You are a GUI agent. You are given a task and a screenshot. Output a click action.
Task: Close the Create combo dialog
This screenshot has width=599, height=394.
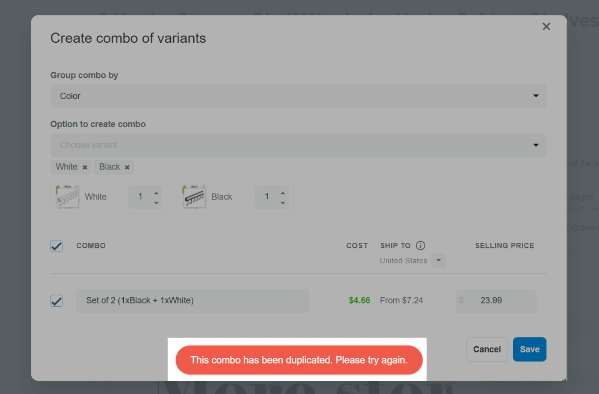pos(546,27)
